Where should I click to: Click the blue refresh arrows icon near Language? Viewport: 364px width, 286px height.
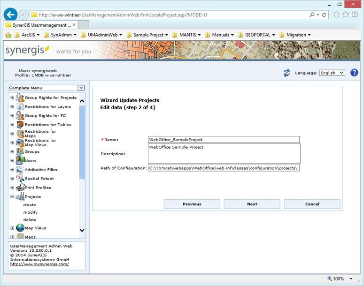point(287,73)
